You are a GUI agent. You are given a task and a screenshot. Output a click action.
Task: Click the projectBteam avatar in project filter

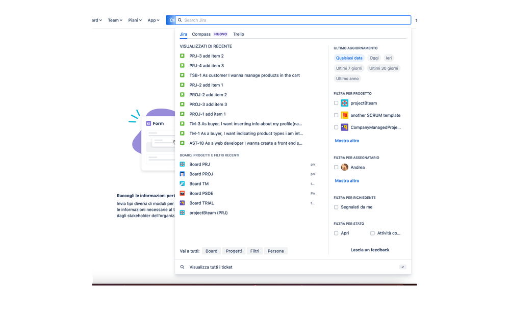345,103
